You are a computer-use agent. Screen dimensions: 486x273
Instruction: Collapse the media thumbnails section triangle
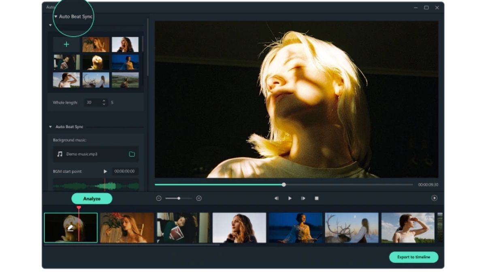(x=51, y=25)
